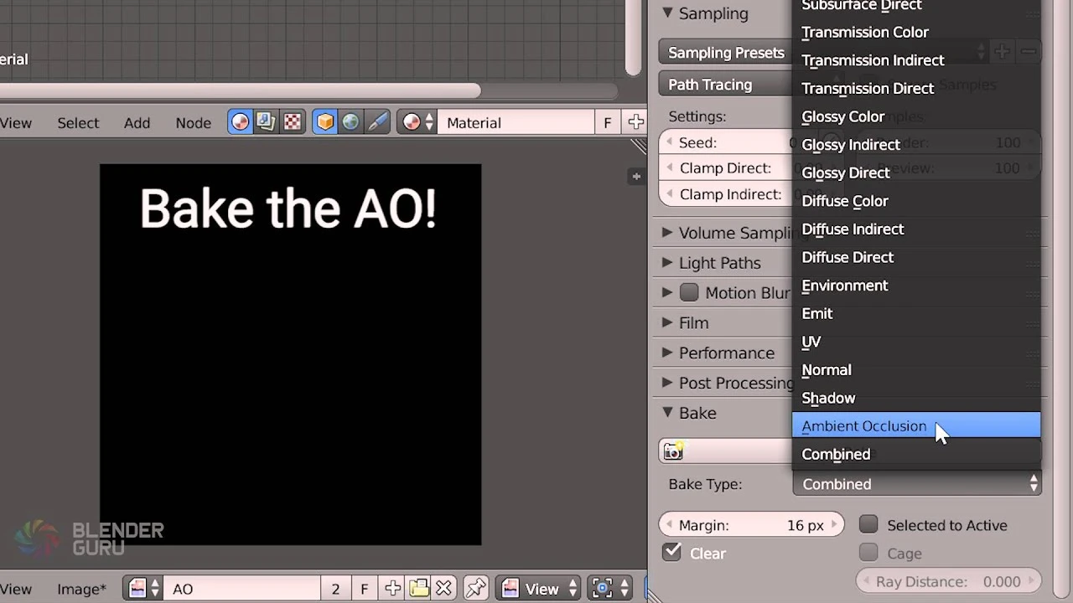Viewport: 1073px width, 603px height.
Task: Open image file folder icon
Action: click(x=419, y=589)
